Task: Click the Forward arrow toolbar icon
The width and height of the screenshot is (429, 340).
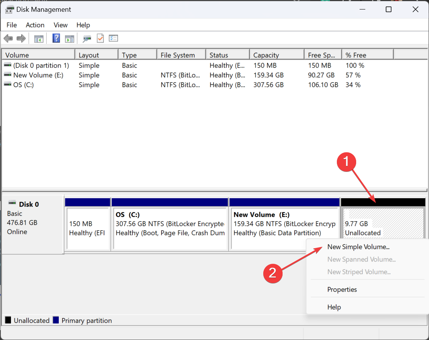Action: click(21, 38)
